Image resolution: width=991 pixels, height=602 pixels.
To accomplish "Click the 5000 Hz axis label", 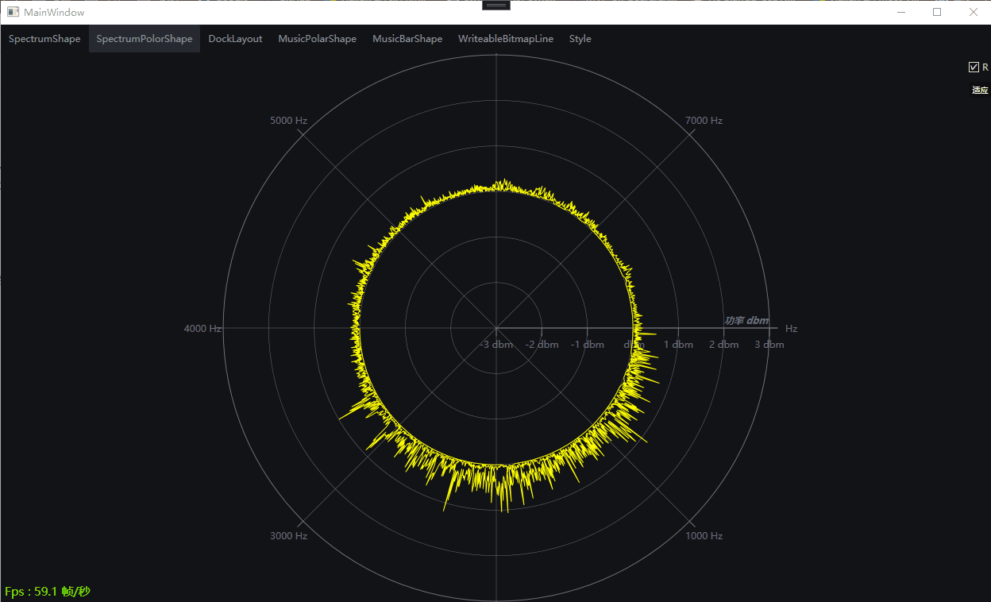I will 288,121.
